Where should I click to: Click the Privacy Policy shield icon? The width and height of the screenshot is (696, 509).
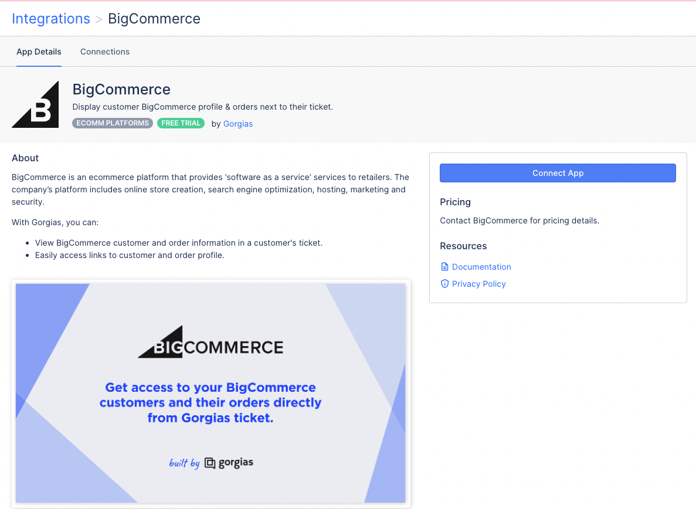point(444,284)
